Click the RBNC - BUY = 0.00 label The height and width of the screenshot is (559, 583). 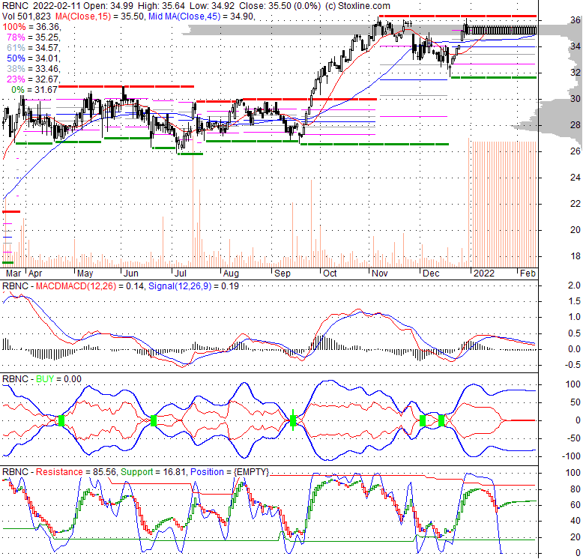click(x=42, y=379)
